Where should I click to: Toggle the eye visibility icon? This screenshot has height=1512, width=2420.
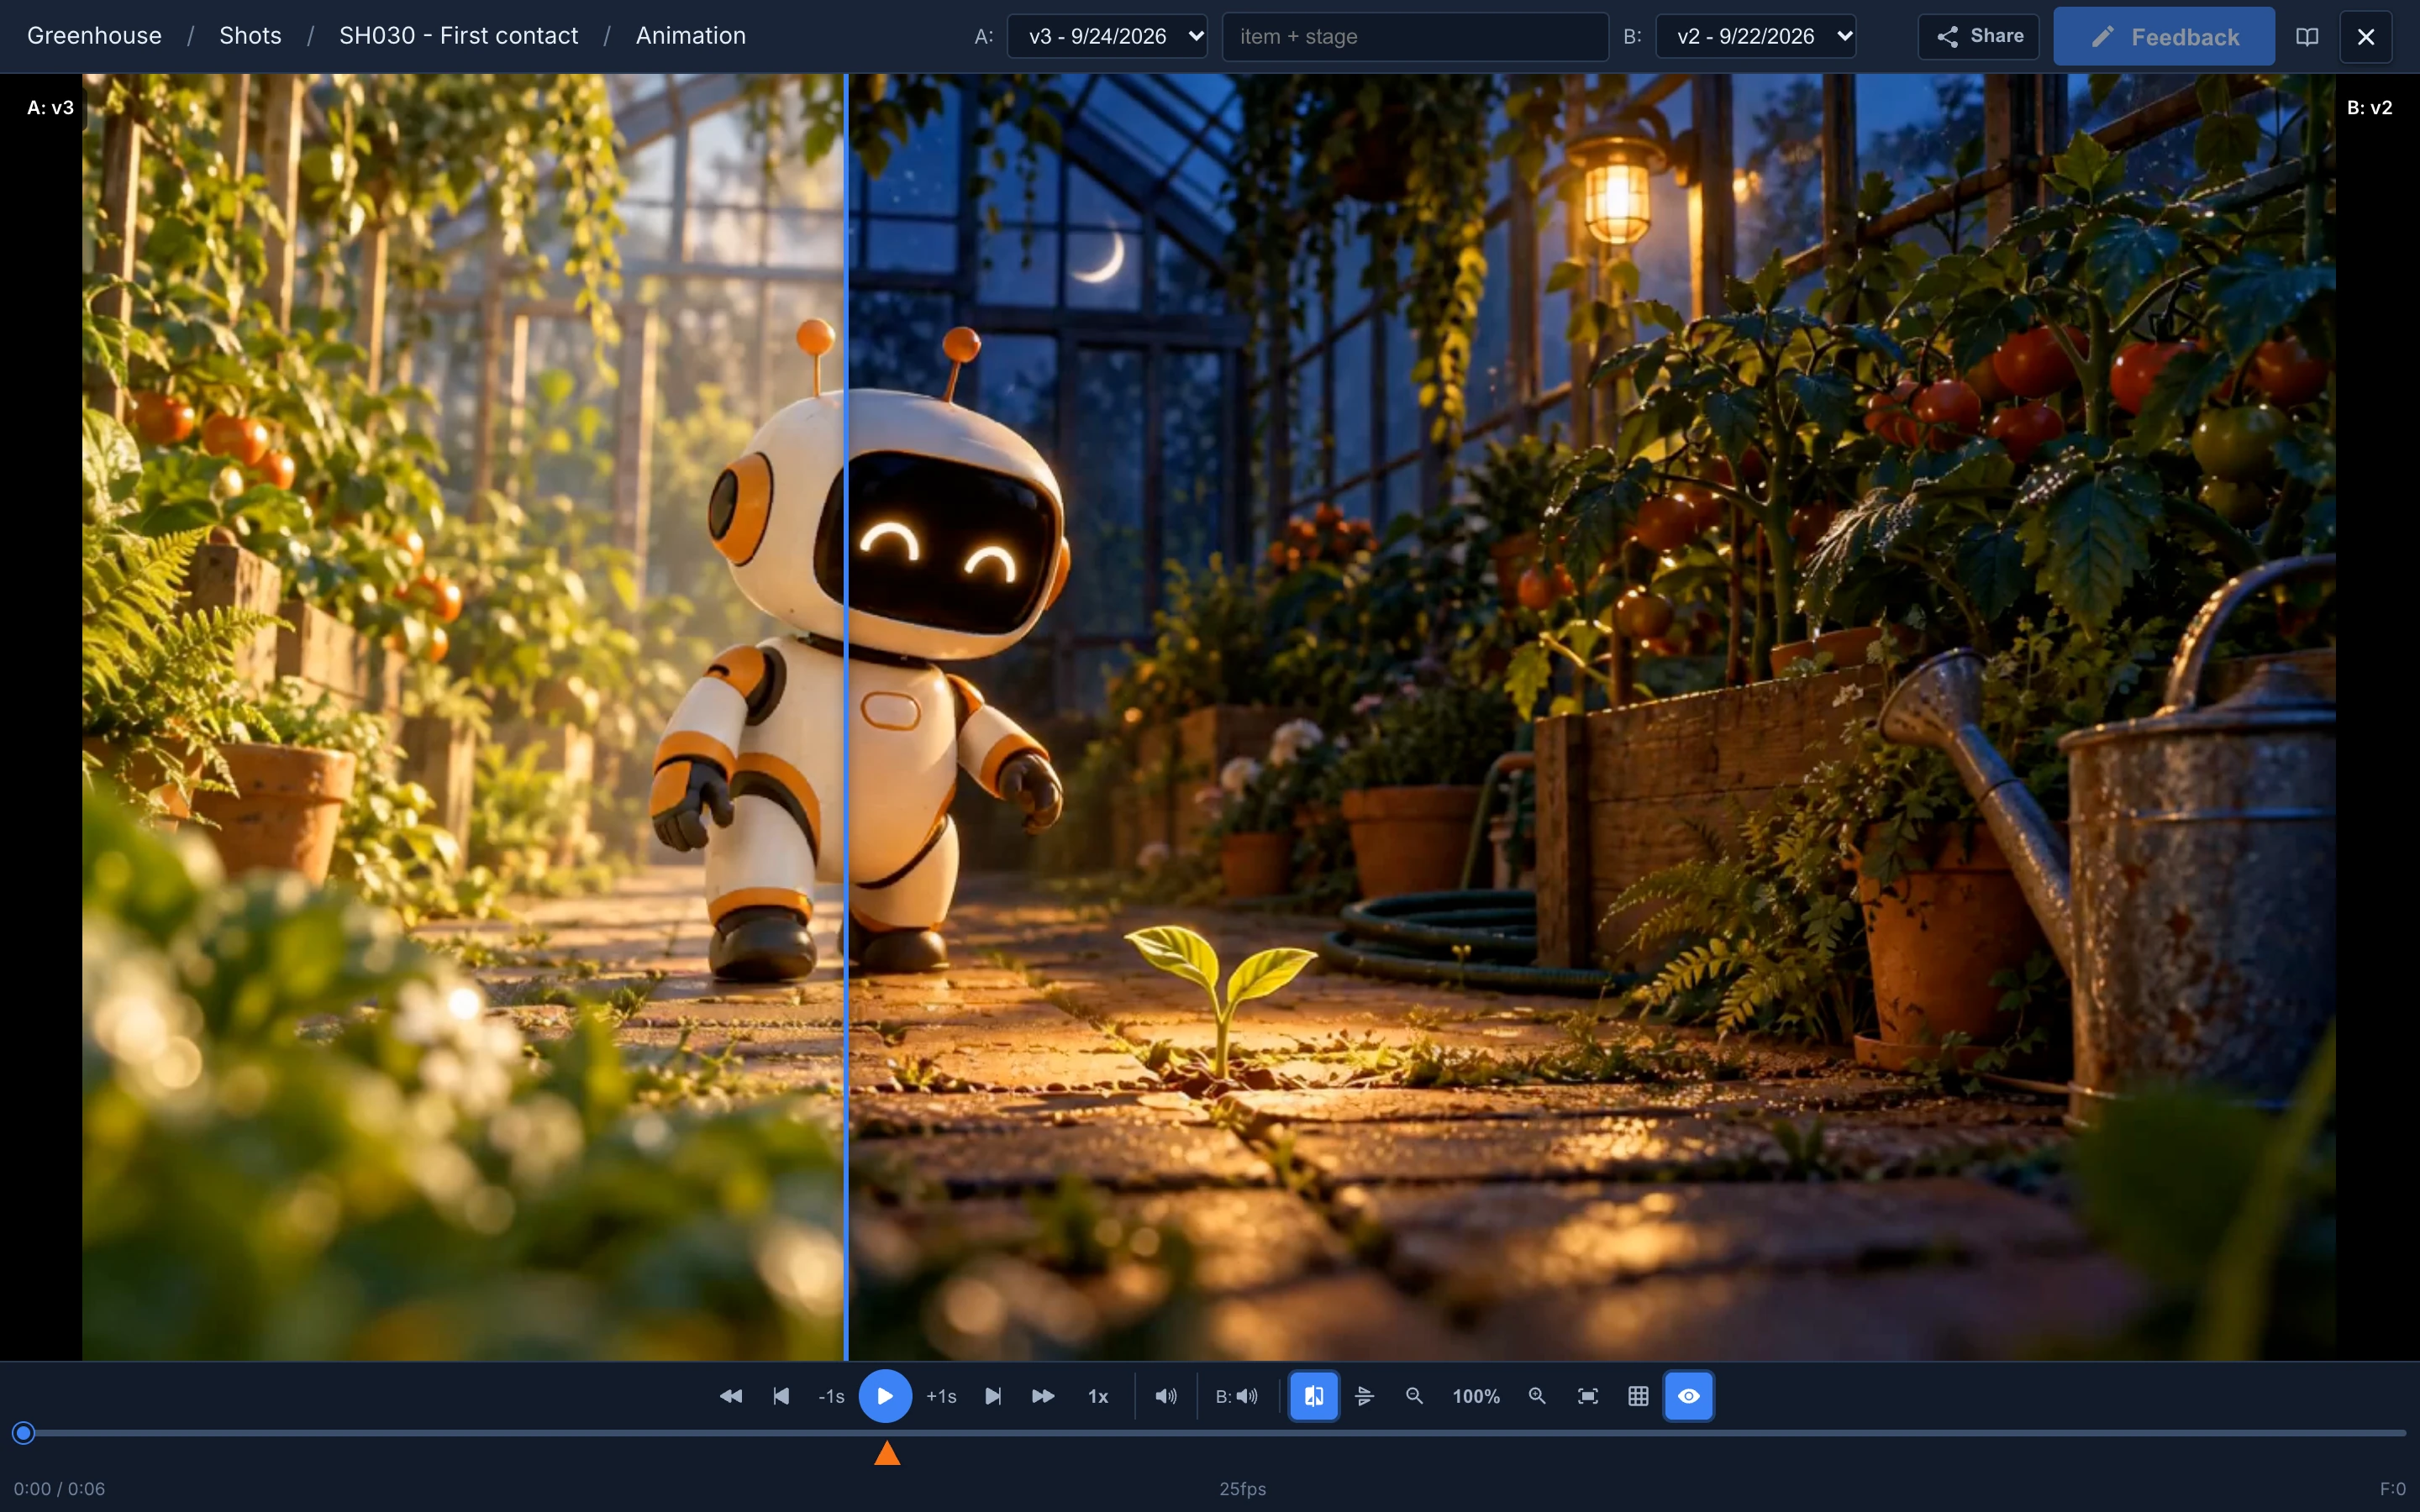1689,1396
